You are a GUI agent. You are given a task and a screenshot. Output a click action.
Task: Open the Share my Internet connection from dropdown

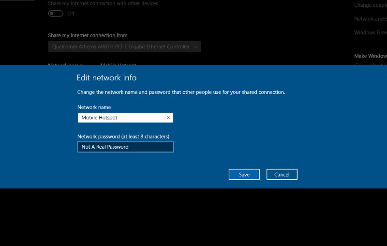pyautogui.click(x=124, y=46)
